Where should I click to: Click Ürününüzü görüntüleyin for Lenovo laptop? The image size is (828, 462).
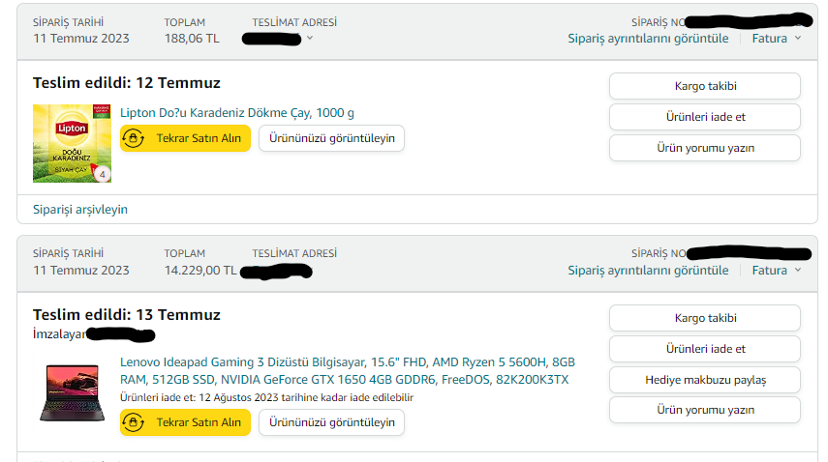[331, 422]
